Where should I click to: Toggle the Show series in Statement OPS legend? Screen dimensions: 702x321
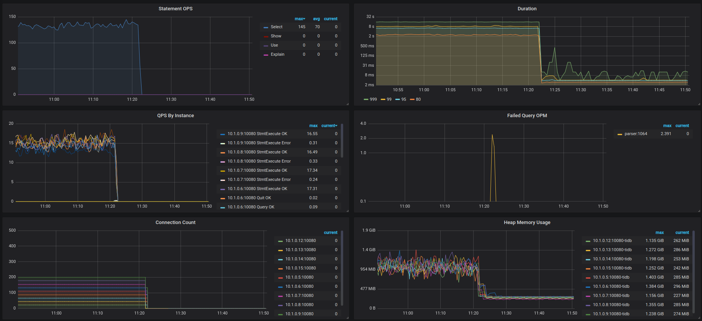pyautogui.click(x=276, y=36)
